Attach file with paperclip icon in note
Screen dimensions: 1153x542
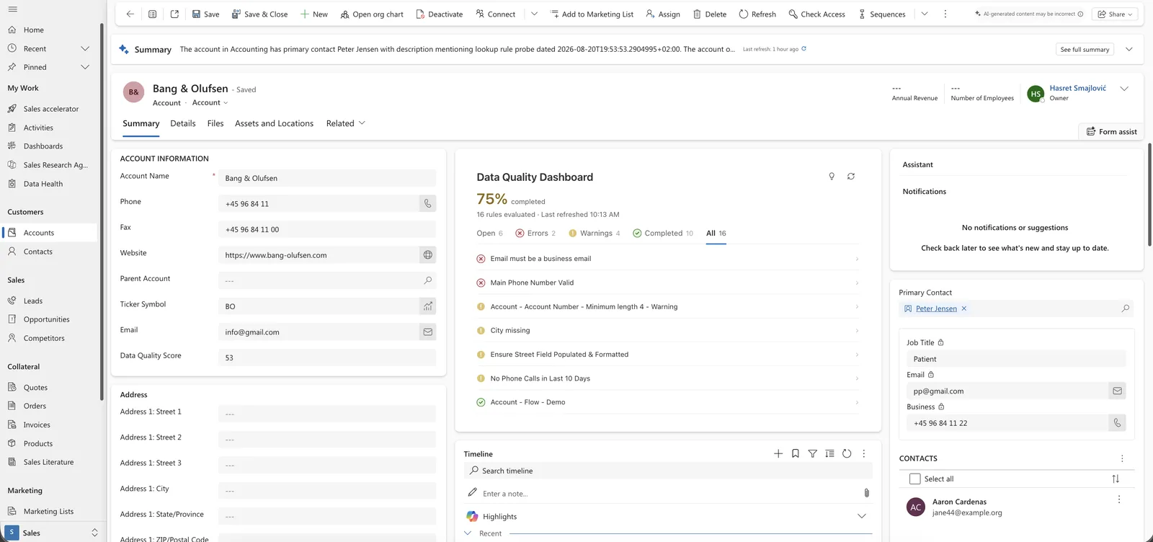tap(866, 493)
